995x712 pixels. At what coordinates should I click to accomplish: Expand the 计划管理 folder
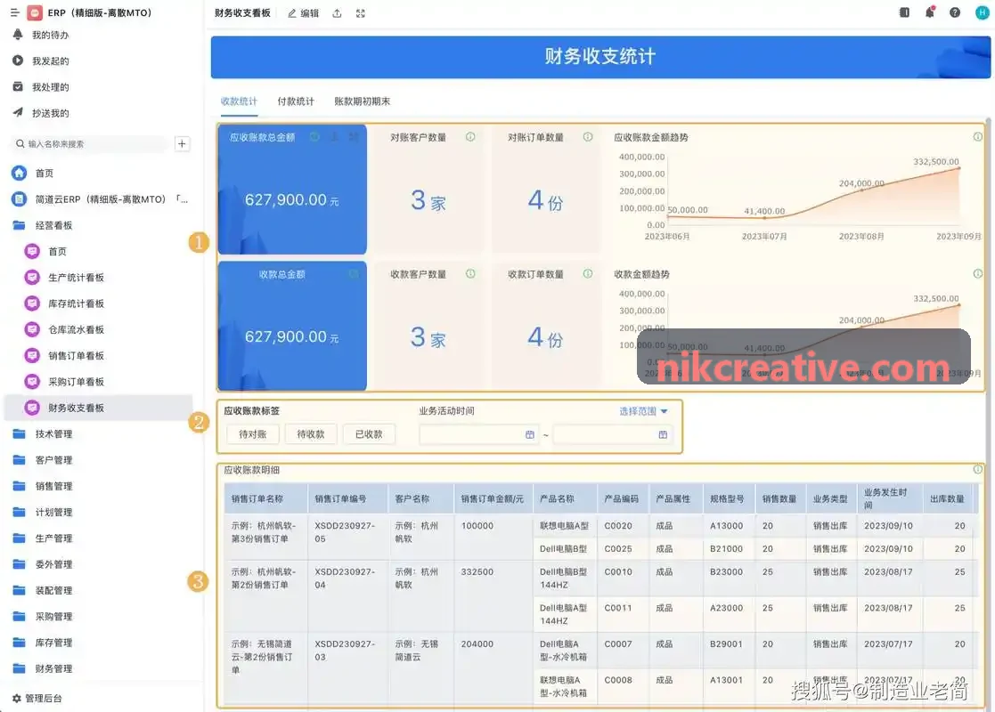point(54,512)
